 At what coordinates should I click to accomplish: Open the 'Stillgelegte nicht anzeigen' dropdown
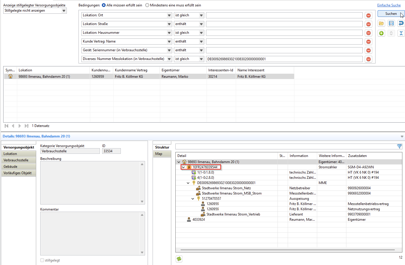pyautogui.click(x=64, y=11)
